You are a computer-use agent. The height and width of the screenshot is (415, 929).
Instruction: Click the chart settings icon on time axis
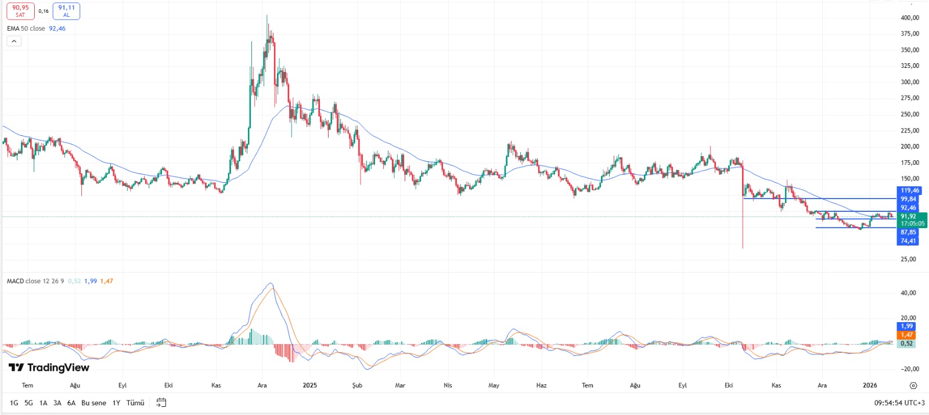(x=913, y=385)
